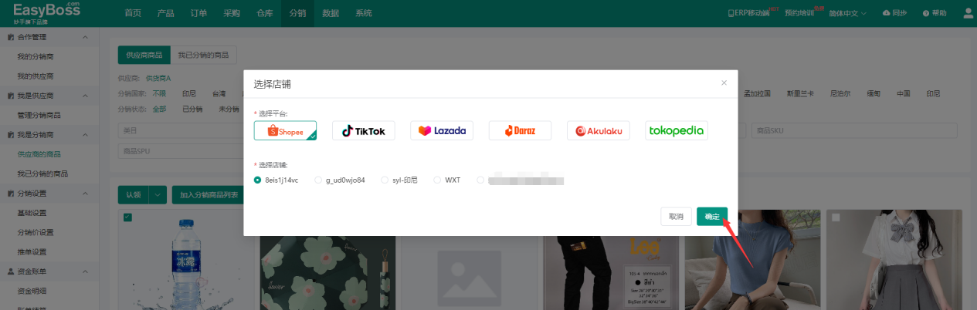Image resolution: width=977 pixels, height=310 pixels.
Task: Switch to 我已分销的商品 tab
Action: pos(203,56)
